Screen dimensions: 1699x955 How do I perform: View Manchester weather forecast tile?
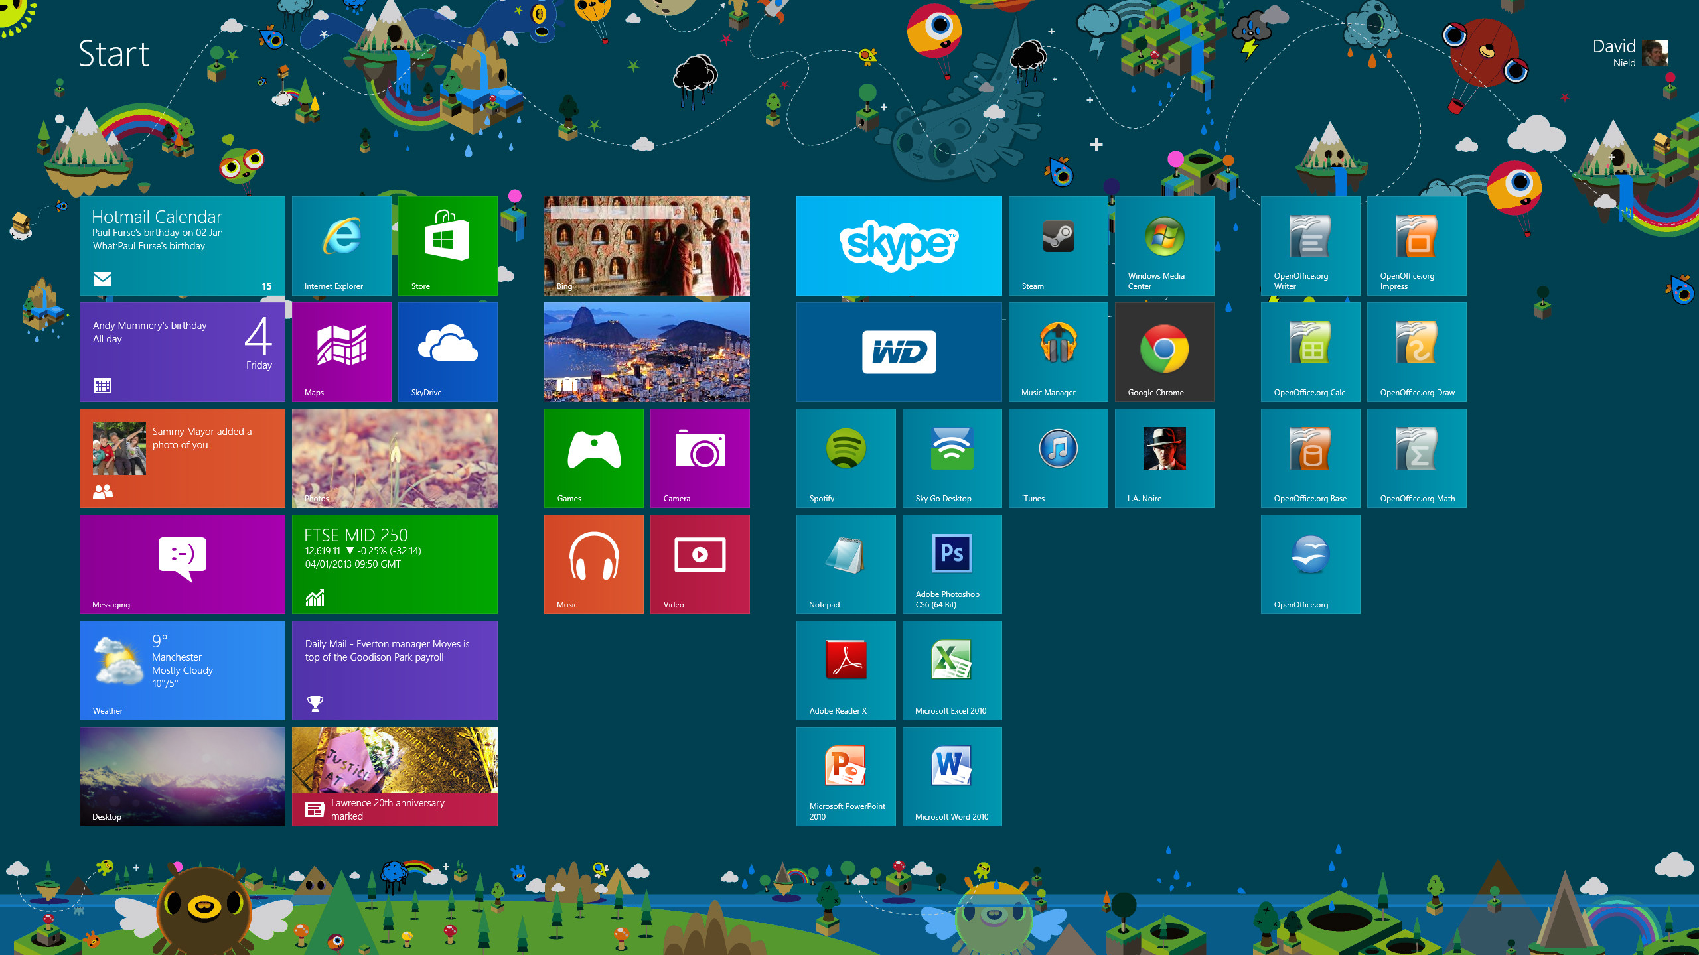tap(182, 670)
